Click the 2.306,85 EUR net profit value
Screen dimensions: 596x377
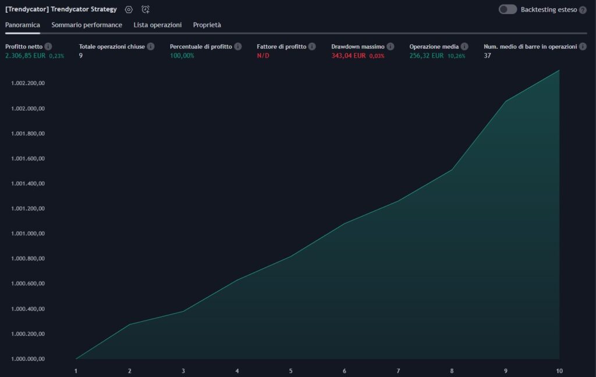point(26,56)
